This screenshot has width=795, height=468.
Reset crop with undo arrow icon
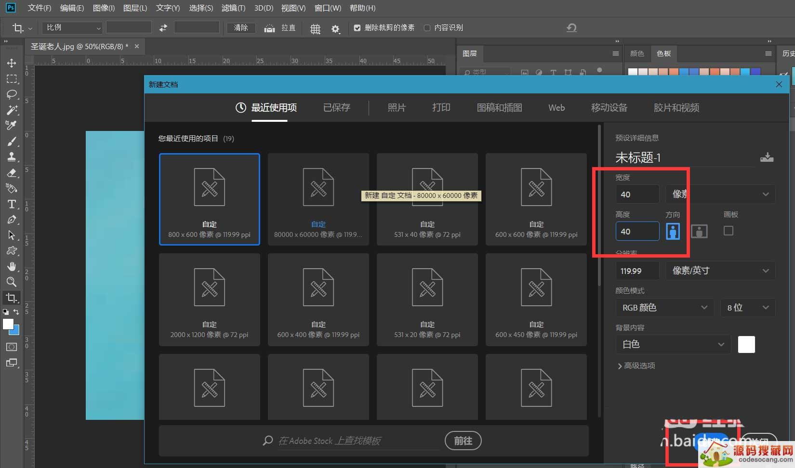(571, 28)
